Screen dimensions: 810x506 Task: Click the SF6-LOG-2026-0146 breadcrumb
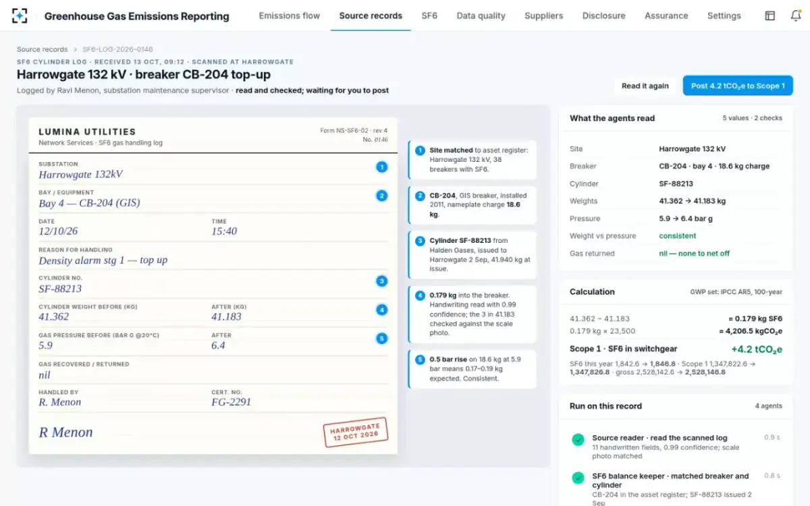[x=117, y=49]
